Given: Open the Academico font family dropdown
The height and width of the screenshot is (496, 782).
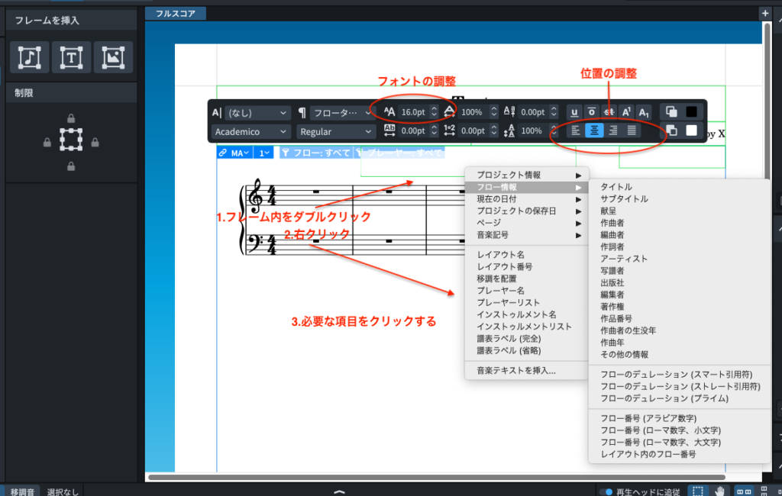Looking at the screenshot, I should (251, 131).
